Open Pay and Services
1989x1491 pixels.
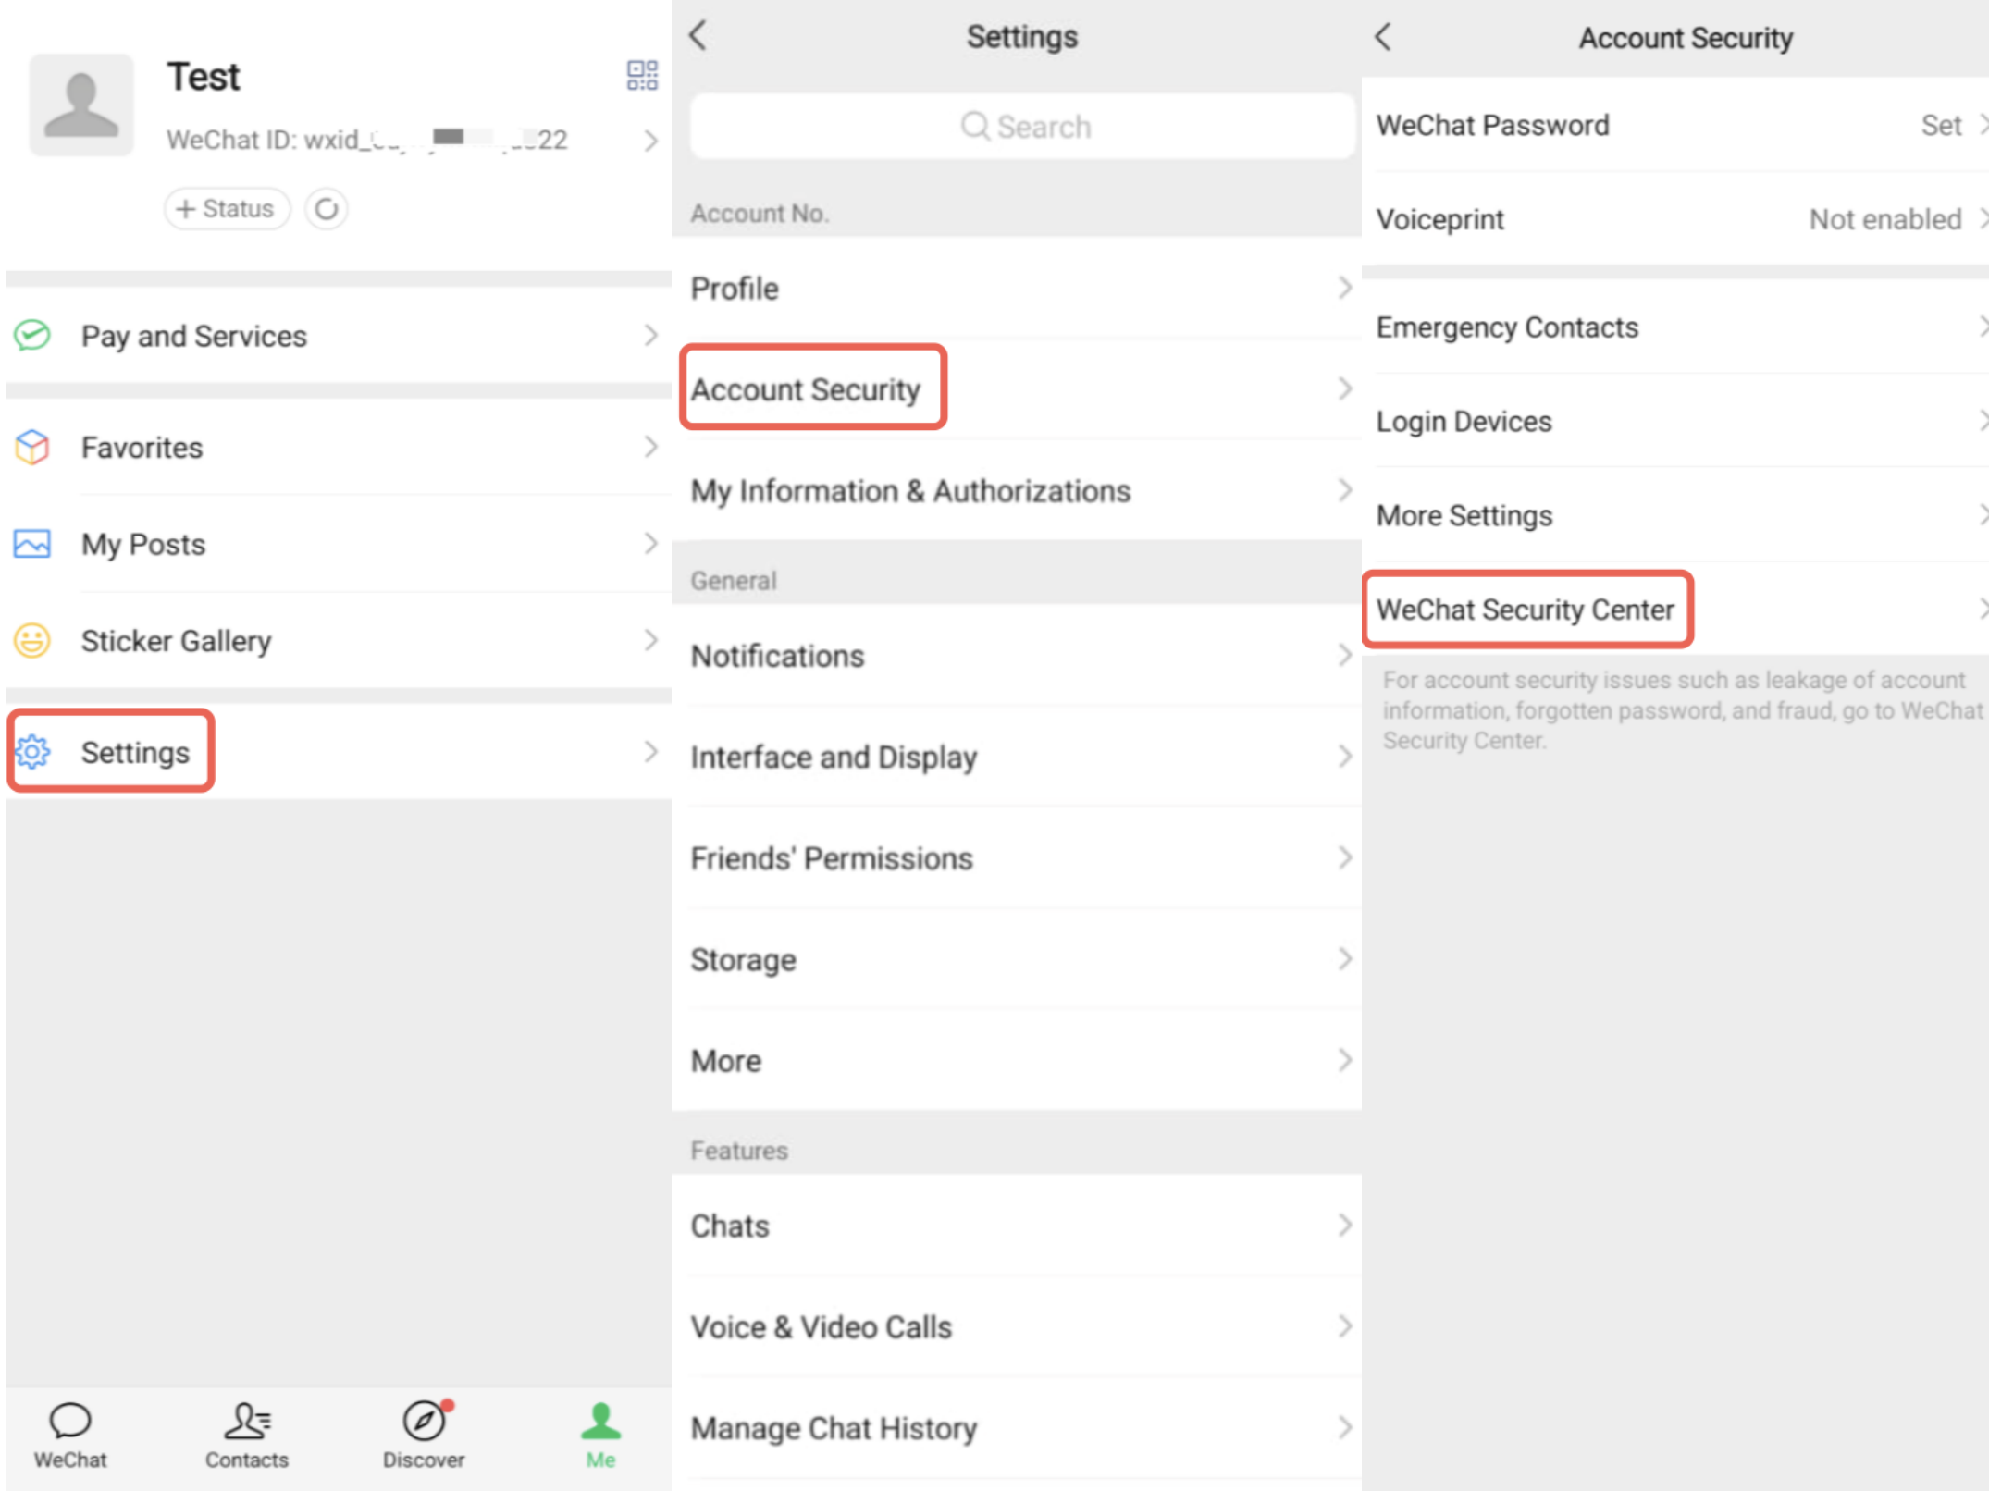tap(339, 335)
